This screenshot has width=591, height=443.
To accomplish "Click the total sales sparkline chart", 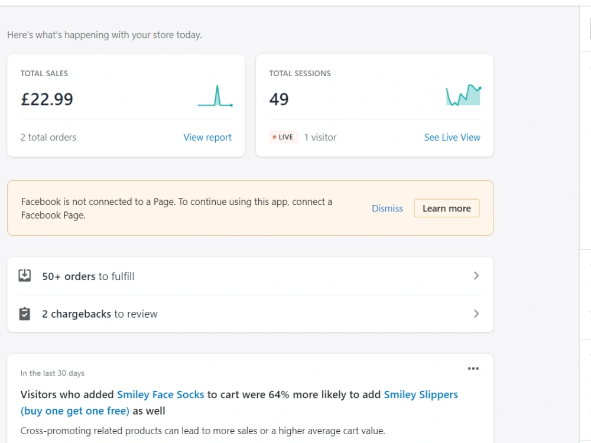I will 215,96.
